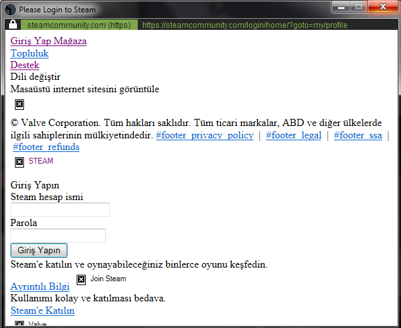401x328 pixels.
Task: Click the Parola label
Action: 23,223
